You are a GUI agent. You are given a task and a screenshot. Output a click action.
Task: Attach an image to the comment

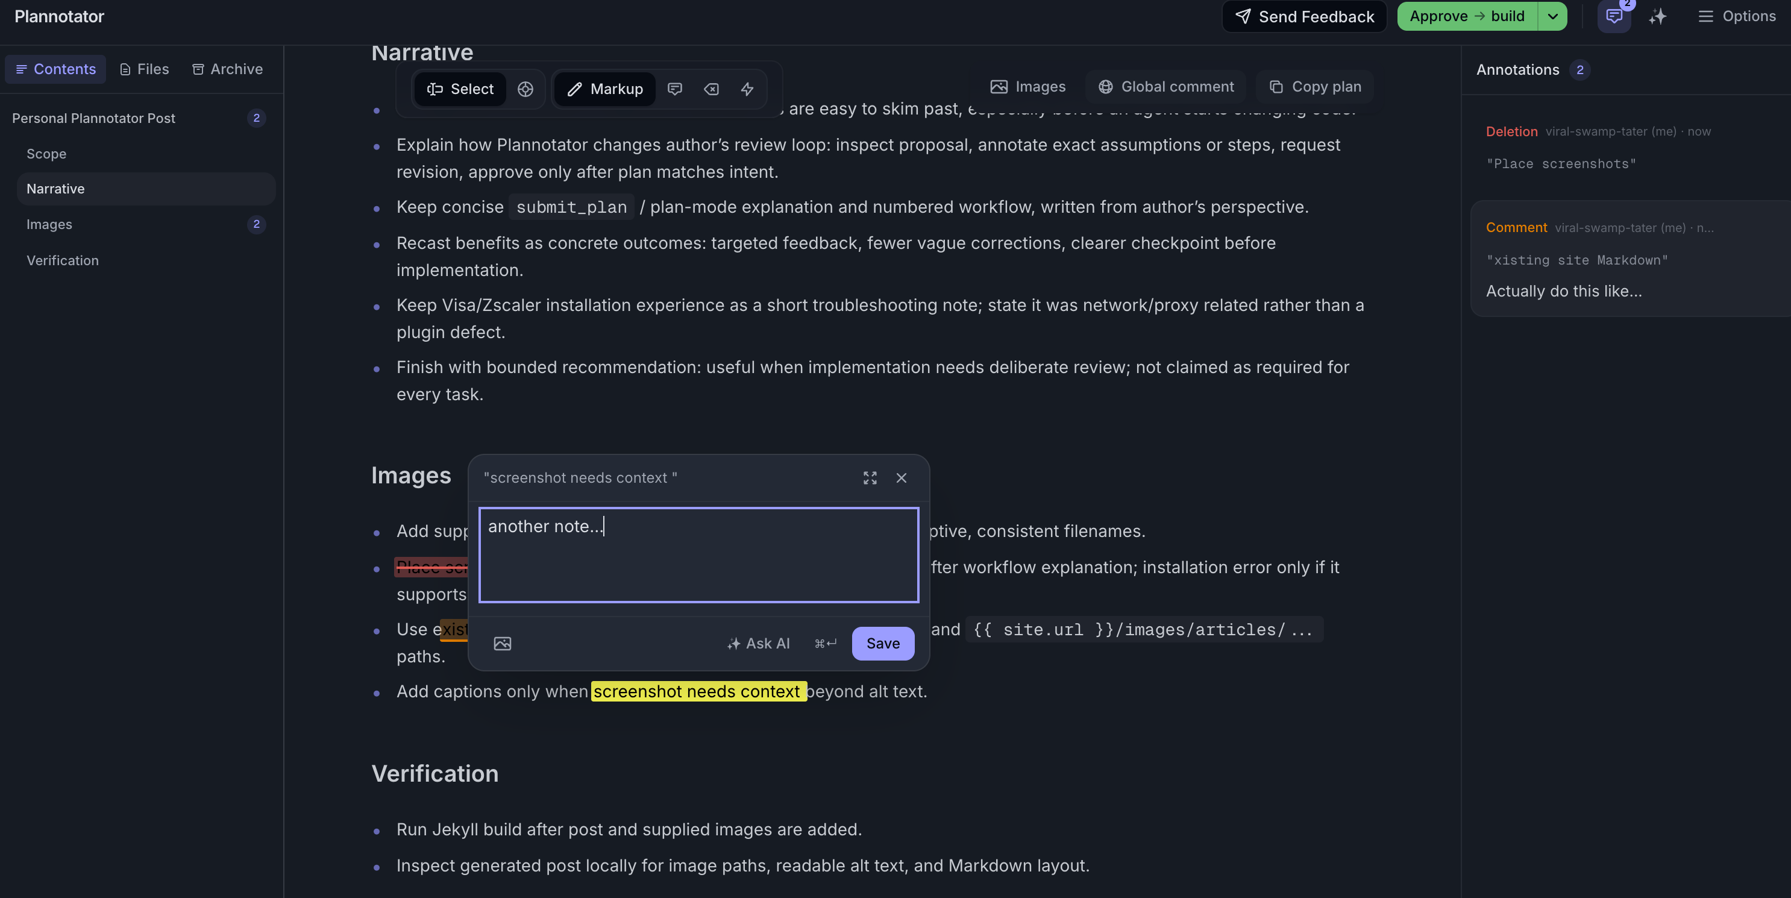503,644
